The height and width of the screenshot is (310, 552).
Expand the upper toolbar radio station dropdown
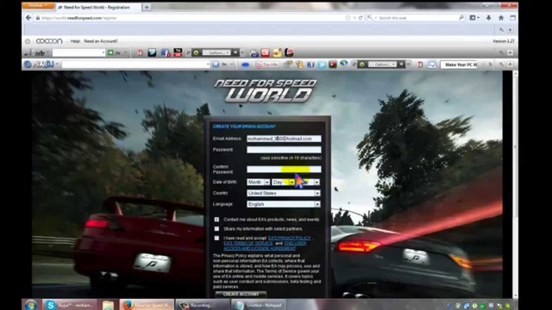point(216,53)
